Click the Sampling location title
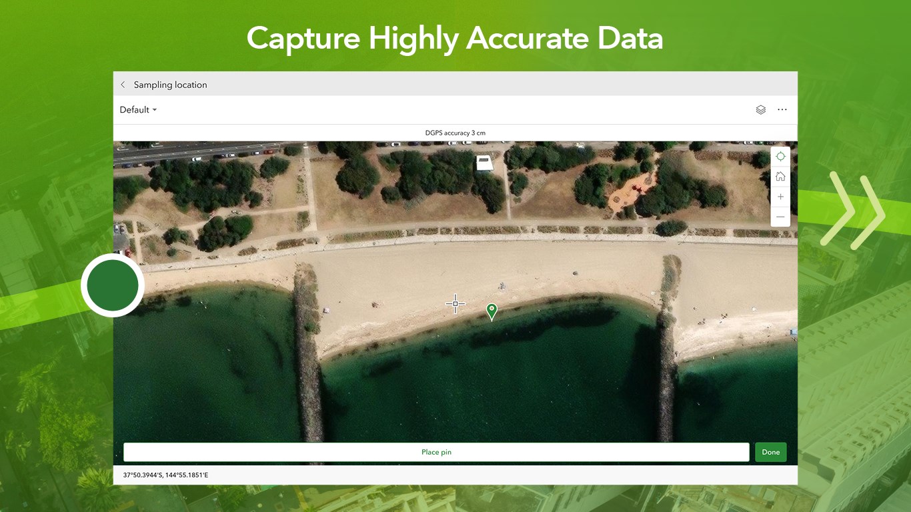Screen dimensions: 911x512 pyautogui.click(x=170, y=85)
